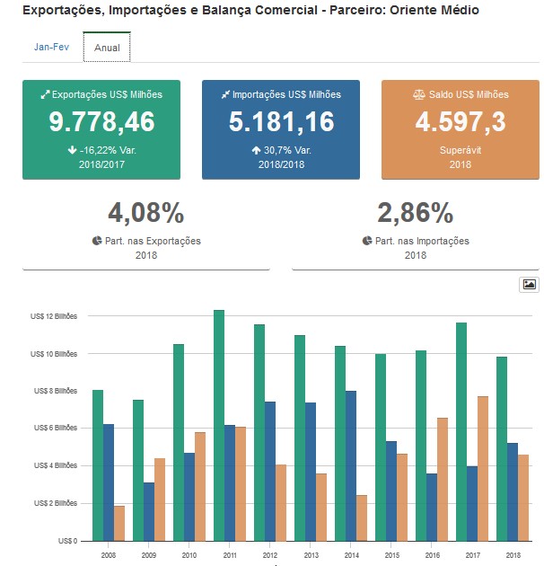The height and width of the screenshot is (566, 544).
Task: Click the 9.778,46 exports value
Action: pos(101,121)
